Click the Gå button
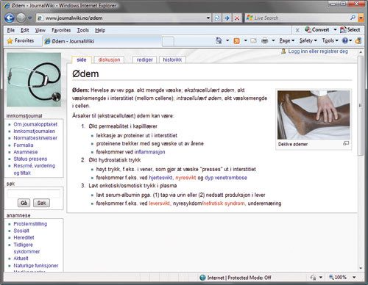Screen dimensions: 368x285 click(24, 203)
